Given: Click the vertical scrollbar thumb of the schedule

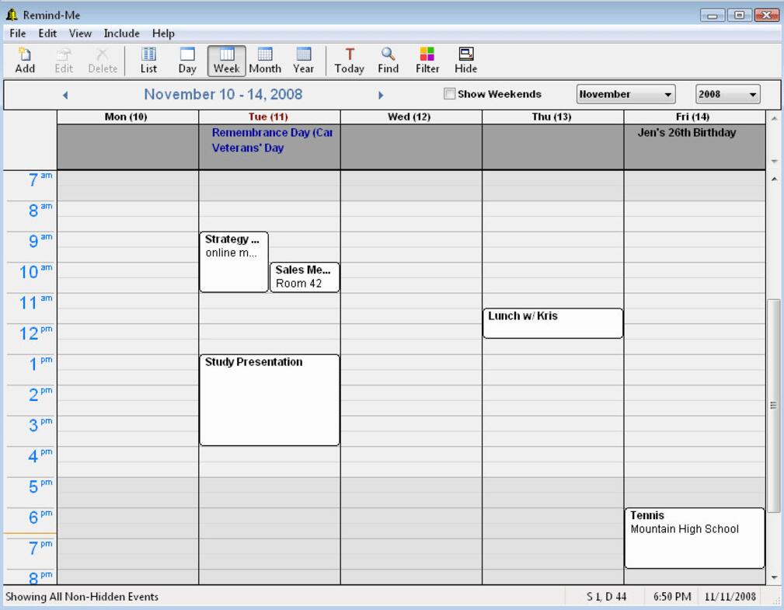Looking at the screenshot, I should (772, 404).
